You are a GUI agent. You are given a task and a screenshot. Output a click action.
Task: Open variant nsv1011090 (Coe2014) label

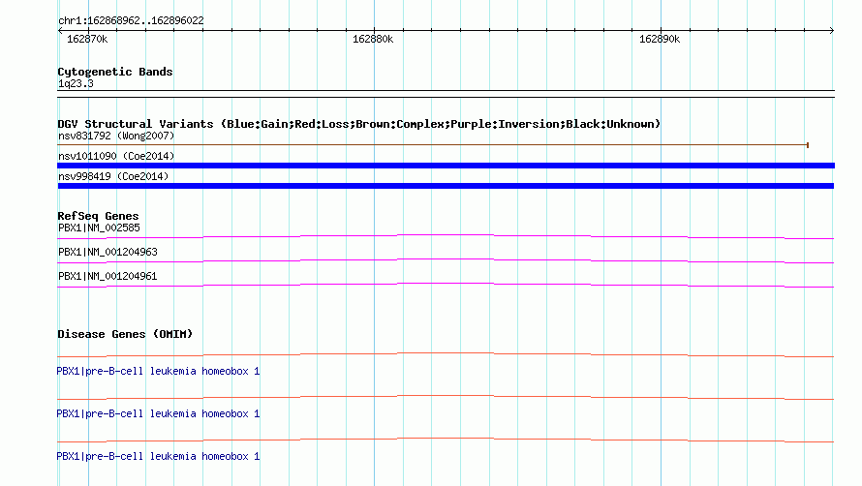[116, 156]
